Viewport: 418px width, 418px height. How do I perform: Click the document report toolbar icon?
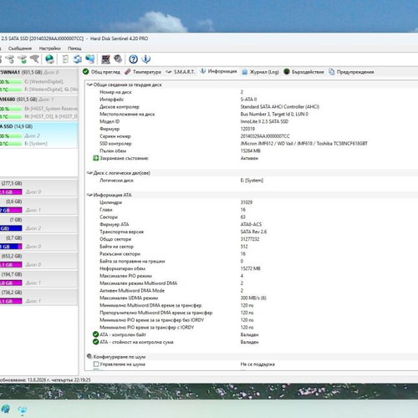65,59
